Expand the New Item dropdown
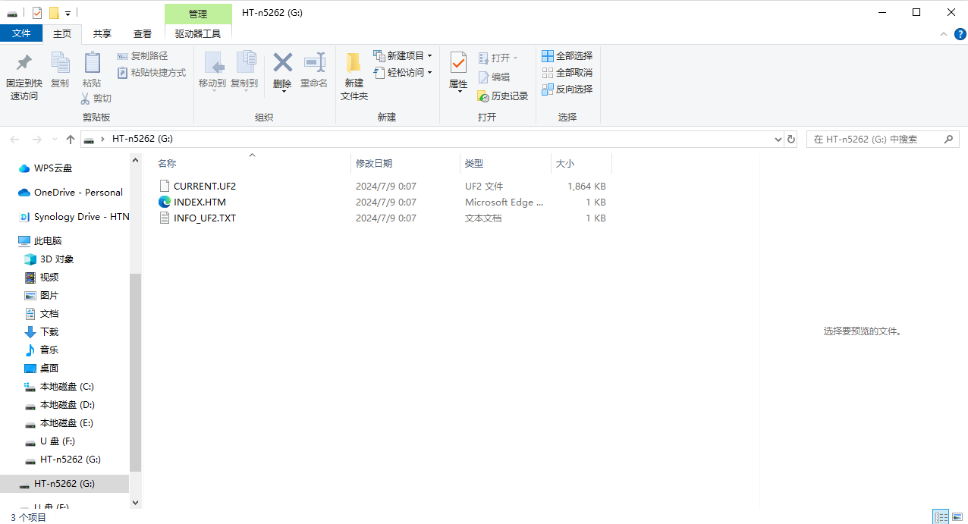The height and width of the screenshot is (524, 968). [429, 56]
